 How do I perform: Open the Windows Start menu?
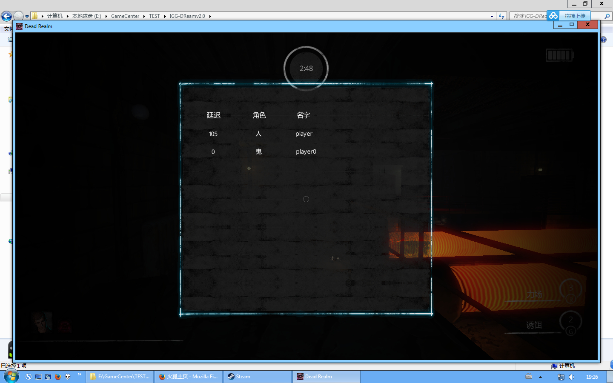pos(11,376)
